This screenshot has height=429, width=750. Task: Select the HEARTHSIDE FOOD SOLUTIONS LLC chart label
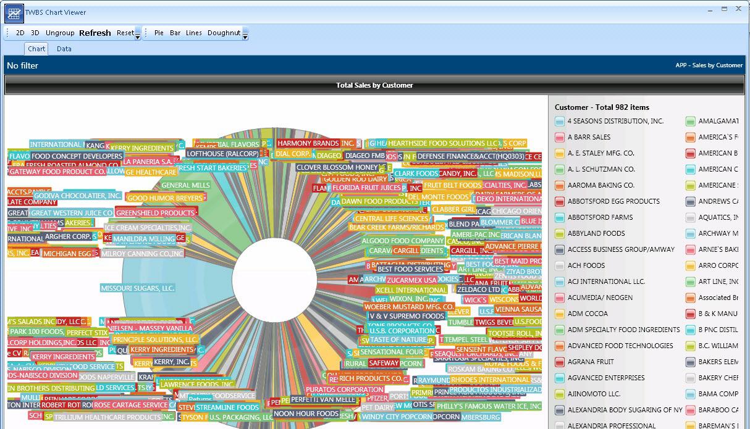click(444, 143)
